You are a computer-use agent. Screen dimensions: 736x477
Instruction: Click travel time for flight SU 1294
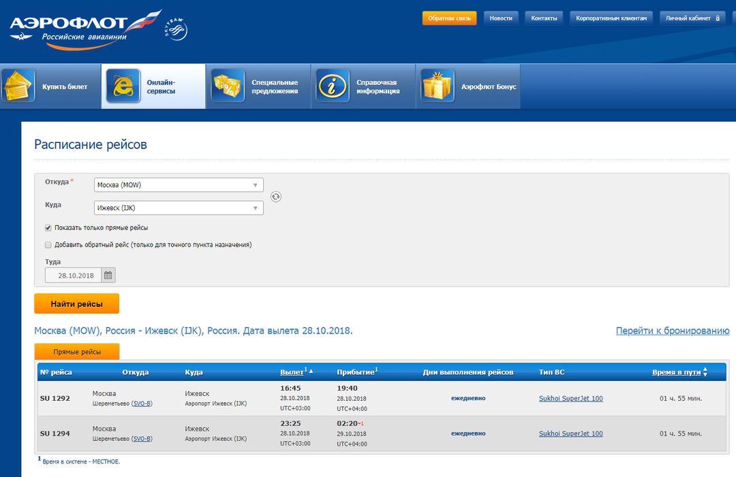[x=681, y=433]
